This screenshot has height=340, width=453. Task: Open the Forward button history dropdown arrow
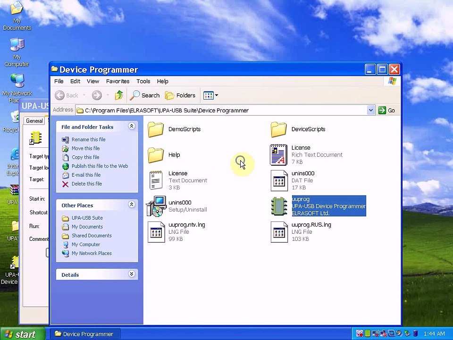coord(108,95)
